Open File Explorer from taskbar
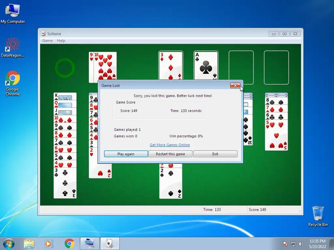Viewport: 334px width, 250px height. pos(29,244)
